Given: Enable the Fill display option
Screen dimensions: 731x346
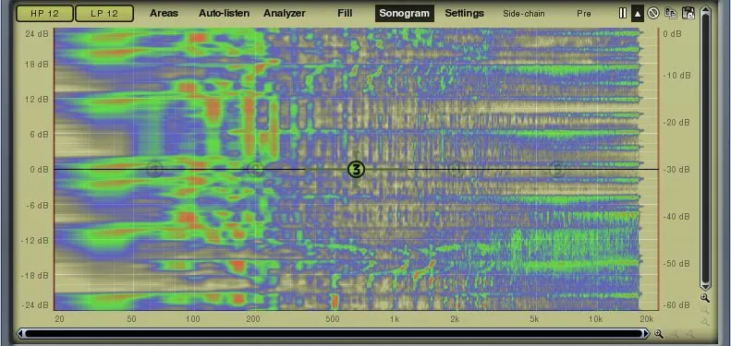Looking at the screenshot, I should 345,14.
